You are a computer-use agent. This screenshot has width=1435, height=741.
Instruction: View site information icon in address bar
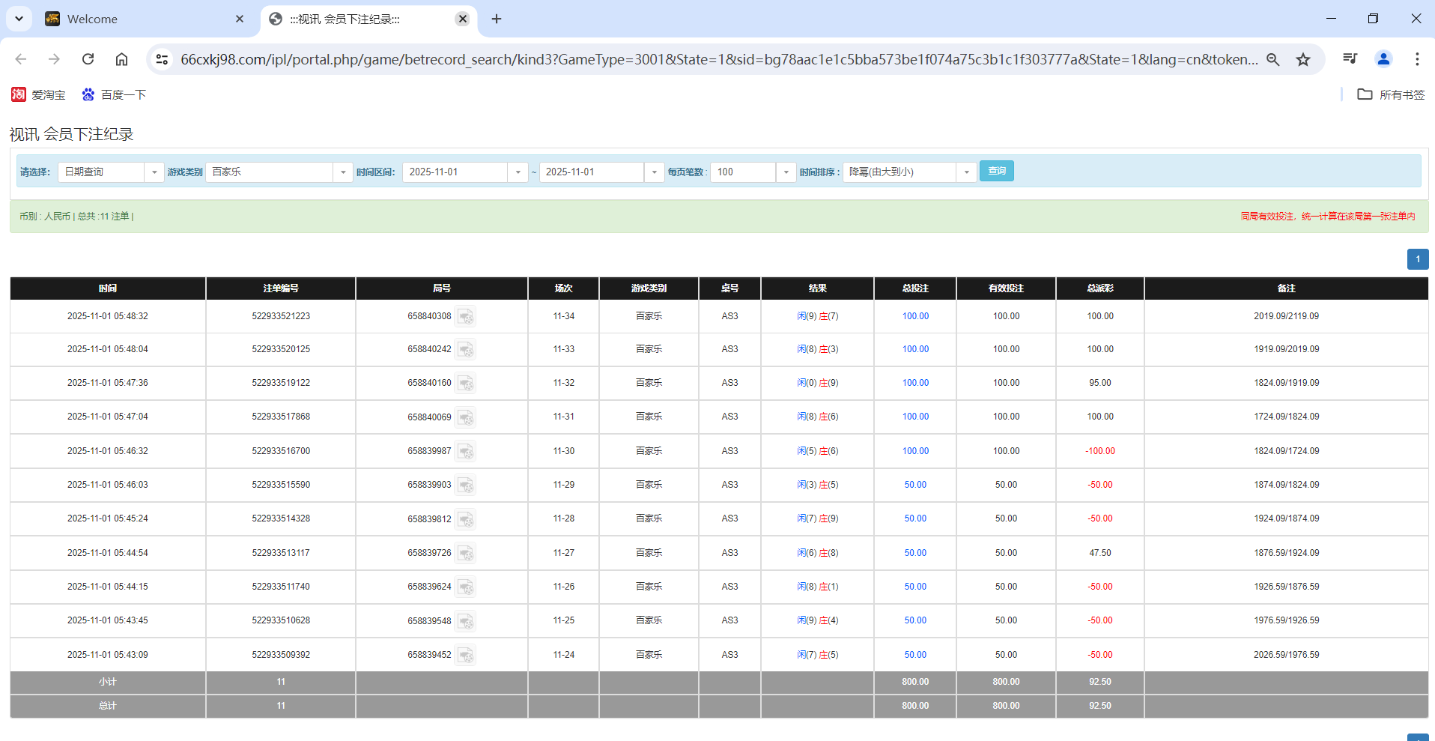pos(162,59)
